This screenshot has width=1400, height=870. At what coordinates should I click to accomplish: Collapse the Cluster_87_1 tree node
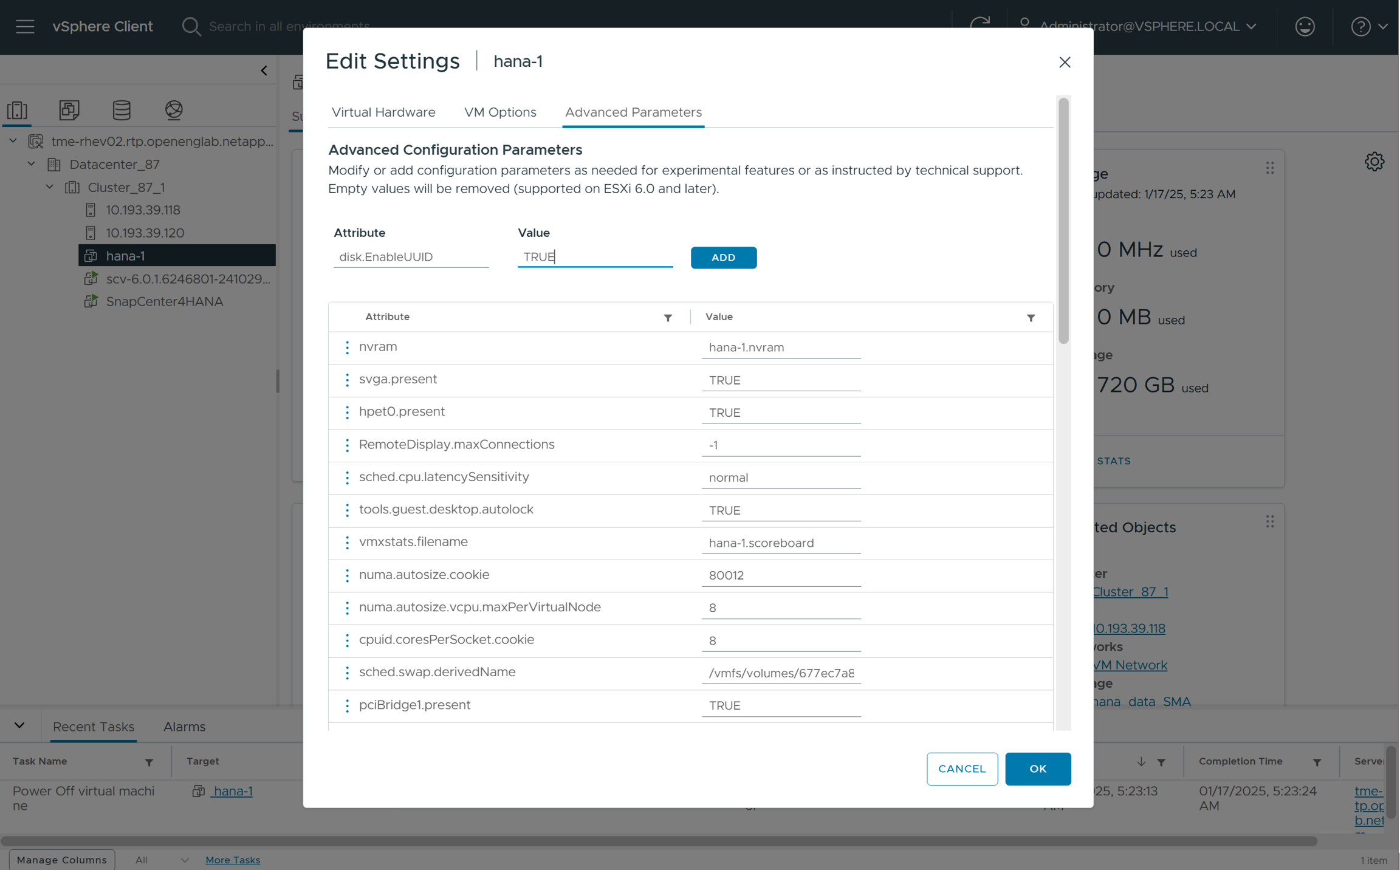coord(50,187)
